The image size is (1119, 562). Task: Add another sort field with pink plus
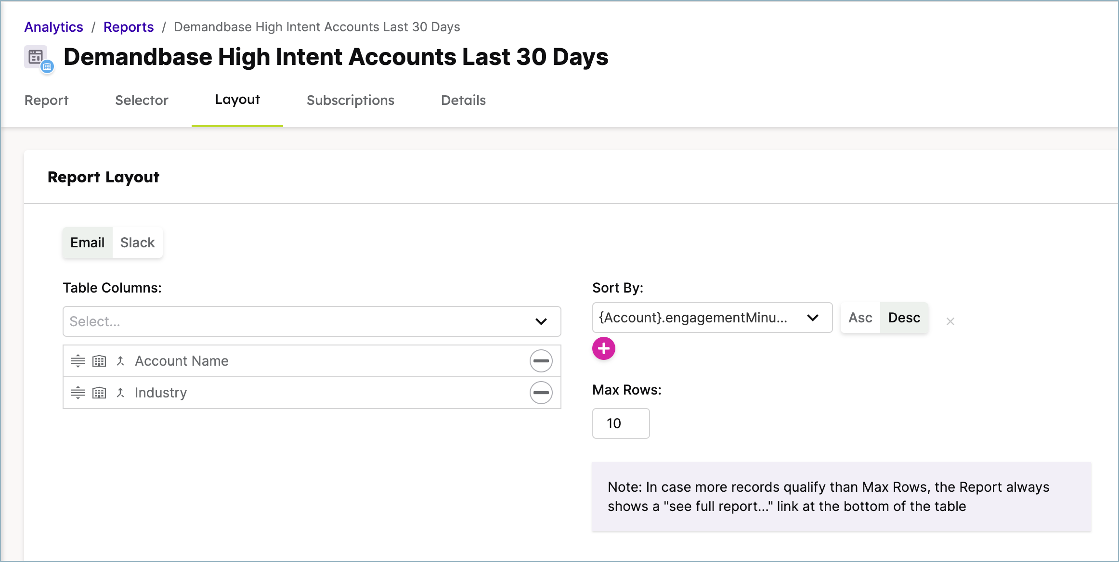pyautogui.click(x=604, y=348)
